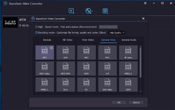The image size is (175, 110).
Task: Expand the Load DVD dropdown arrow
Action: click(x=92, y=11)
